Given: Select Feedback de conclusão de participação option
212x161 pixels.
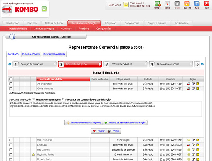Looking at the screenshot, I should coord(63,99).
